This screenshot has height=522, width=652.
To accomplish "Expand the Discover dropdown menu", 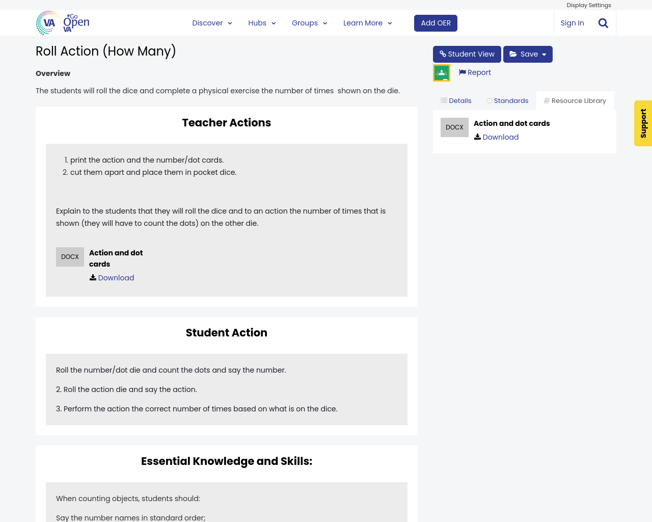I will 212,23.
